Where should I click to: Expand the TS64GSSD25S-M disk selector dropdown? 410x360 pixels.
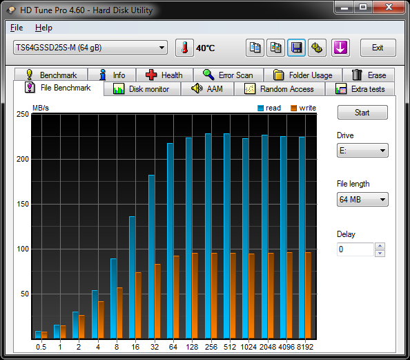pos(90,48)
